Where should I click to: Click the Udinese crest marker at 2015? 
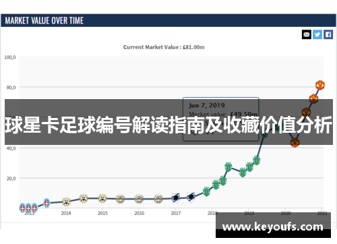102,198
